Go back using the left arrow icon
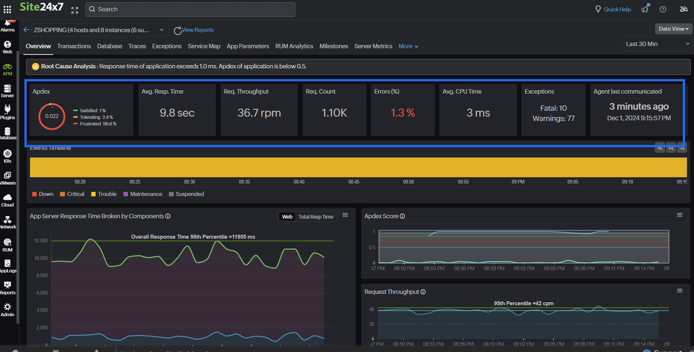The height and width of the screenshot is (352, 694). (26, 30)
